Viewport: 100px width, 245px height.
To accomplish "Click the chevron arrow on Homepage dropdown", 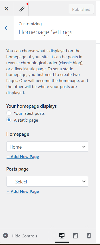I will click(84, 147).
